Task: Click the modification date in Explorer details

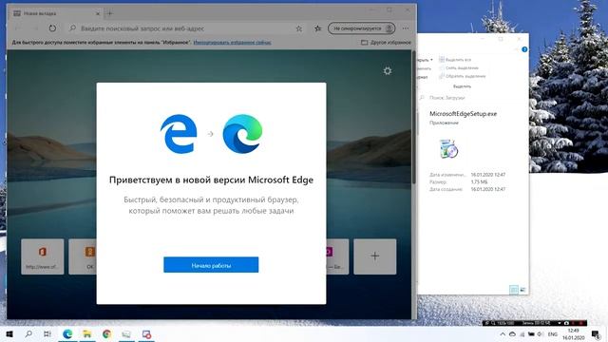Action: [488, 175]
